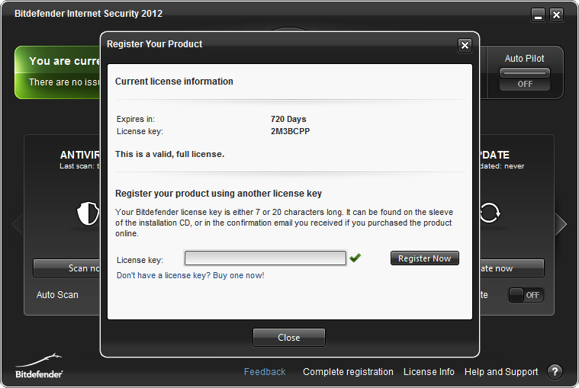
Task: Minimize the Bitdefender main window
Action: [x=539, y=14]
